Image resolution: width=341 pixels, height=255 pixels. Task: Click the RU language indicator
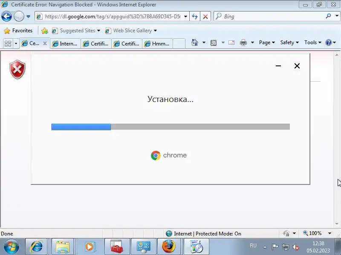[253, 246]
